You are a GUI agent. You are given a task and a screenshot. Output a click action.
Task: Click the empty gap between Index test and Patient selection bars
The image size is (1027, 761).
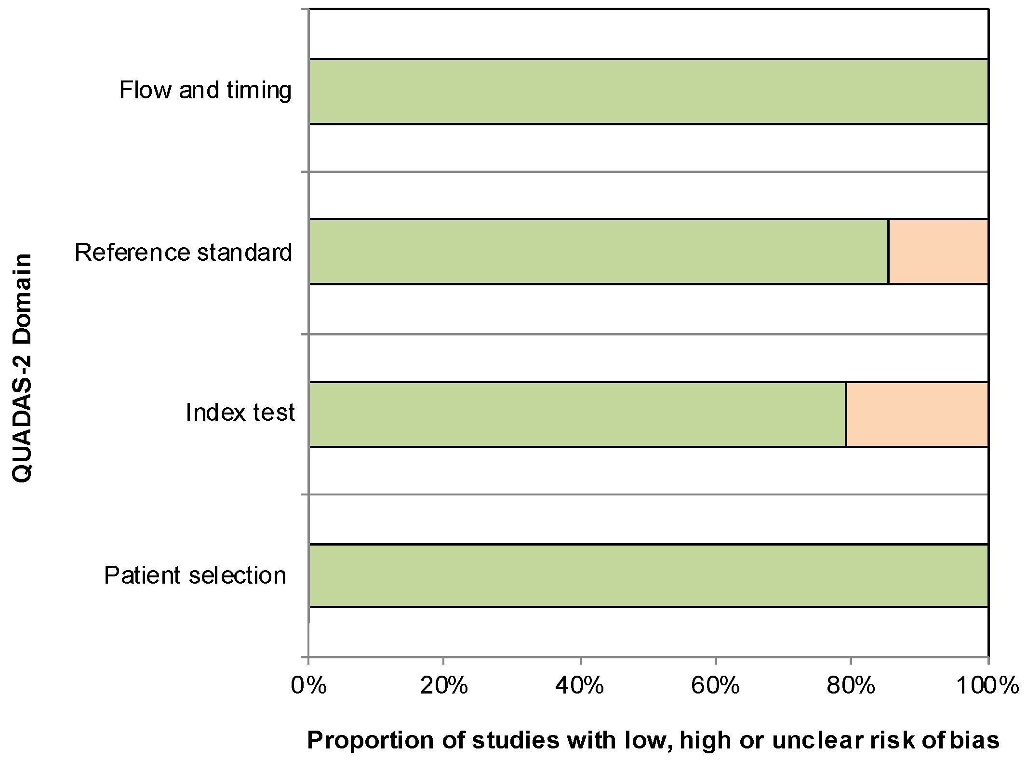tap(648, 495)
